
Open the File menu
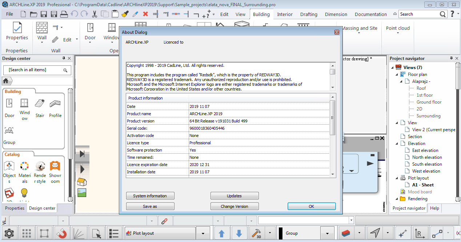(x=9, y=14)
